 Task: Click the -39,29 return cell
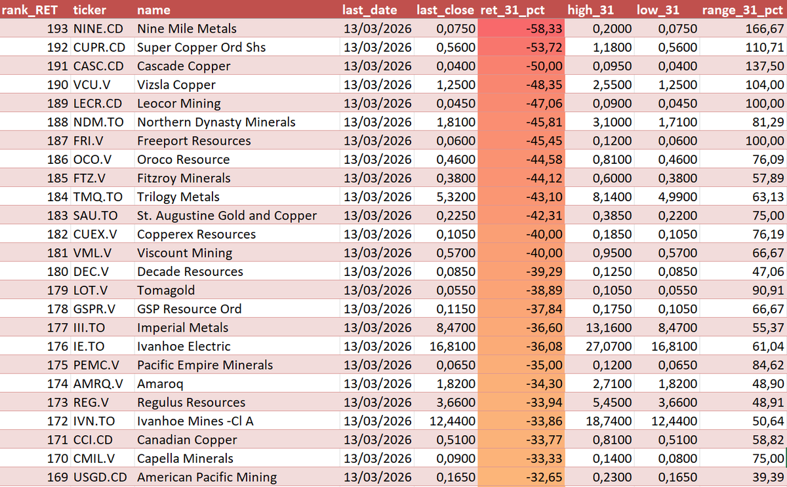pyautogui.click(x=522, y=271)
